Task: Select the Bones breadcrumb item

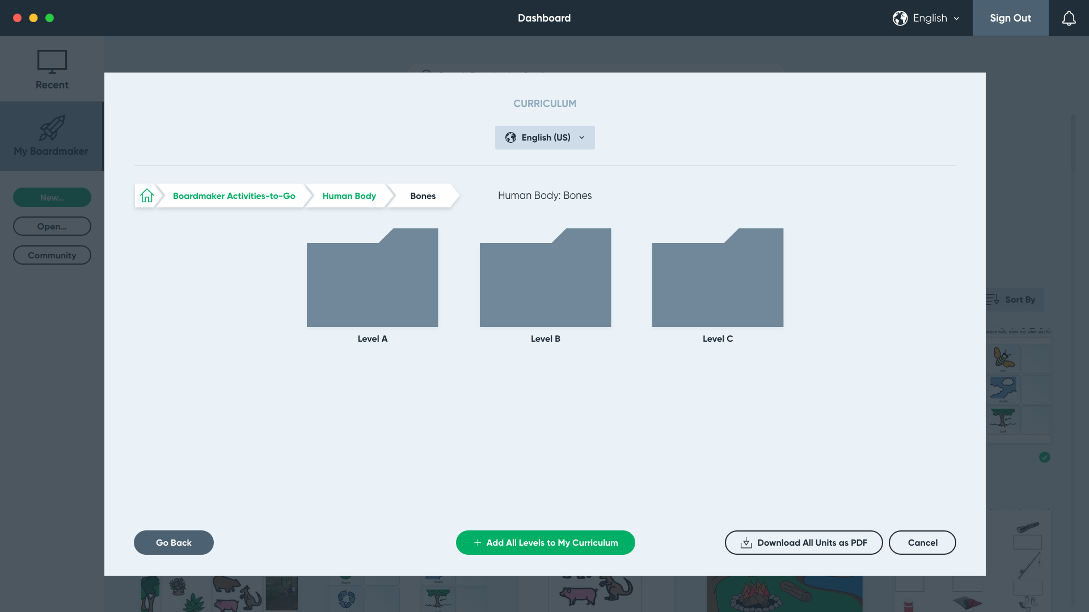Action: click(x=423, y=195)
